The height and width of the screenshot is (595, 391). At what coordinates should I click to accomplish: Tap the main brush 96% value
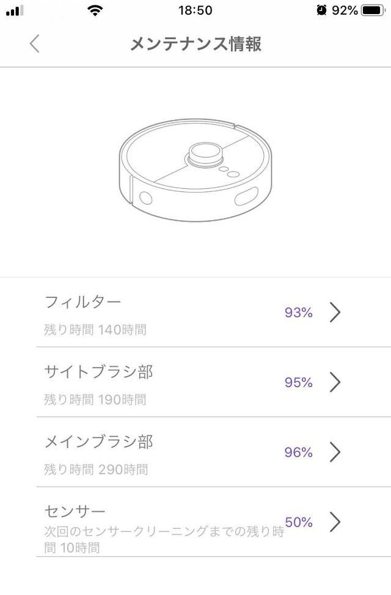[x=299, y=453]
